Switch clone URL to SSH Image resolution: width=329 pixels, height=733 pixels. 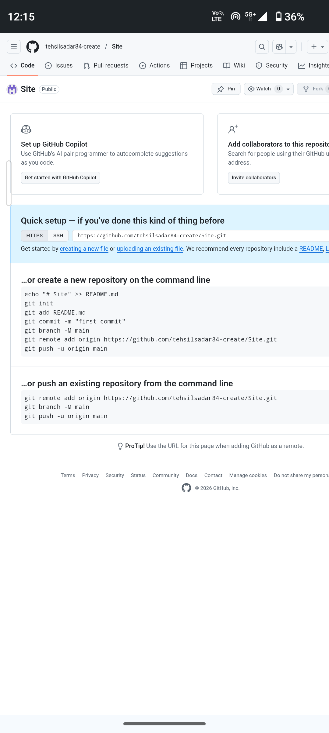pos(58,236)
